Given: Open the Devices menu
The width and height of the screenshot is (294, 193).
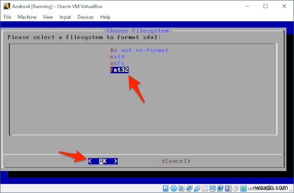Looking at the screenshot, I should [86, 17].
